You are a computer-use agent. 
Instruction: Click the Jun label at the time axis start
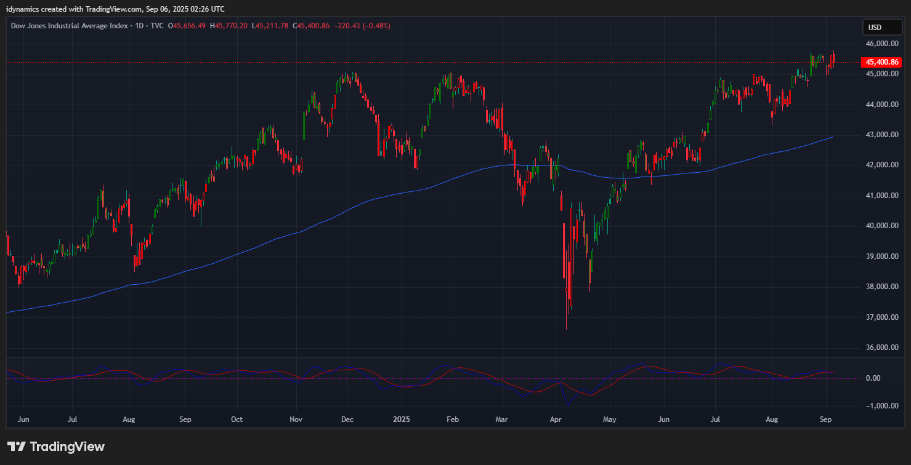point(24,419)
